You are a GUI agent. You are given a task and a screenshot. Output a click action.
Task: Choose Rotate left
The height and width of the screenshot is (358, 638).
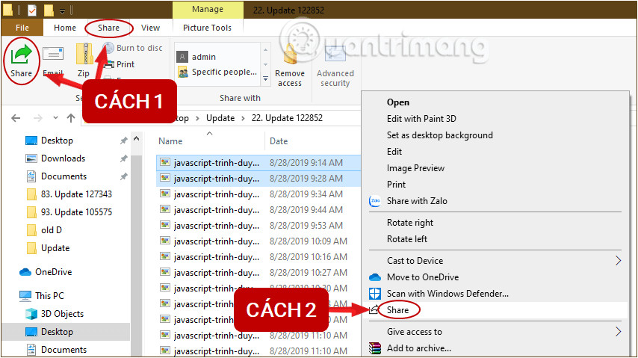407,239
